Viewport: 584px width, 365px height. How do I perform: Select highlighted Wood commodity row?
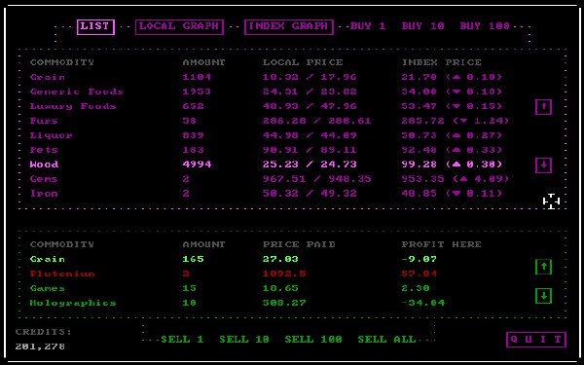[266, 164]
